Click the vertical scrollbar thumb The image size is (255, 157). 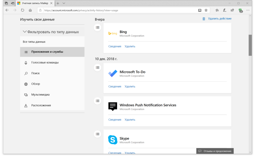pos(250,45)
